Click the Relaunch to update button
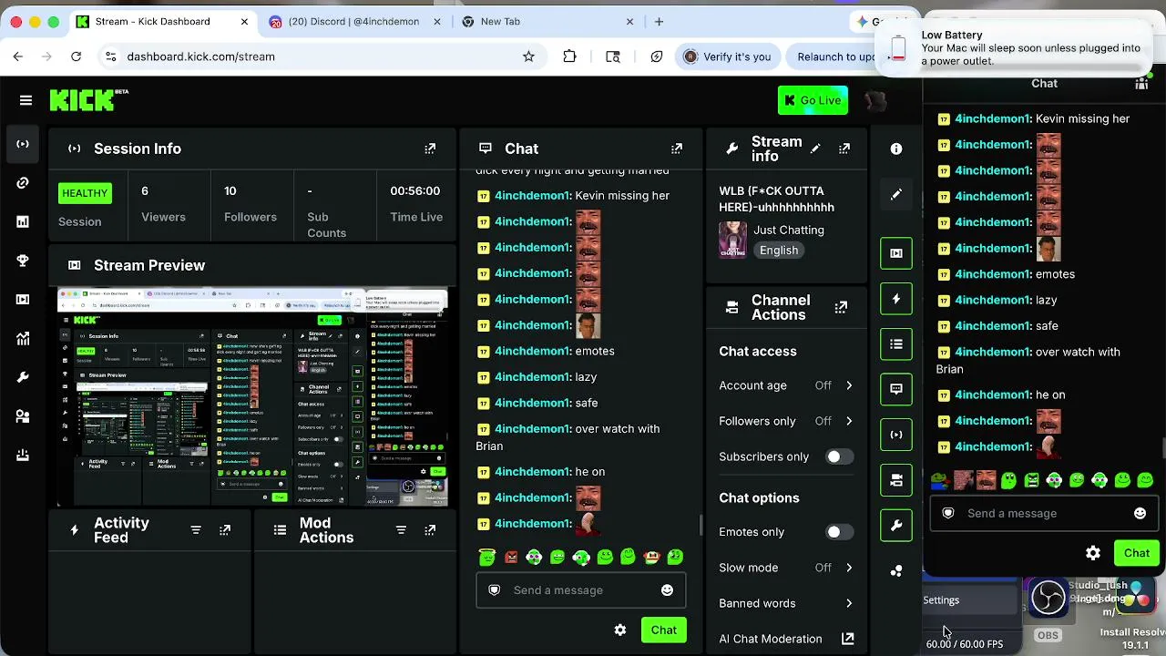1166x656 pixels. click(834, 56)
